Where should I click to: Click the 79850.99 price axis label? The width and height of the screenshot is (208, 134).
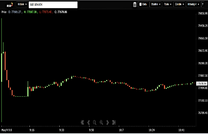point(203,13)
